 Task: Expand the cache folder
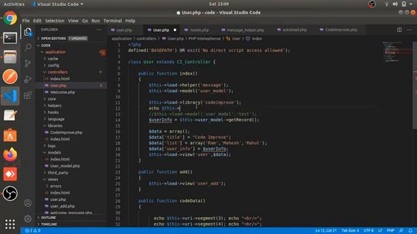[x=53, y=58]
